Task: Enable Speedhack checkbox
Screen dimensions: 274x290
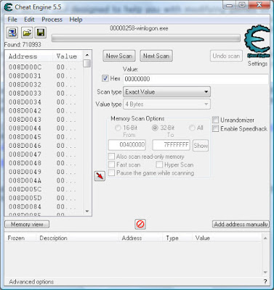Action: pos(215,128)
